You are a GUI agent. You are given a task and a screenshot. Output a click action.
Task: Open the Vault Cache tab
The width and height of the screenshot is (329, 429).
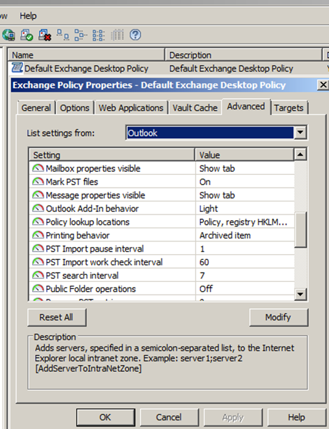tap(195, 108)
